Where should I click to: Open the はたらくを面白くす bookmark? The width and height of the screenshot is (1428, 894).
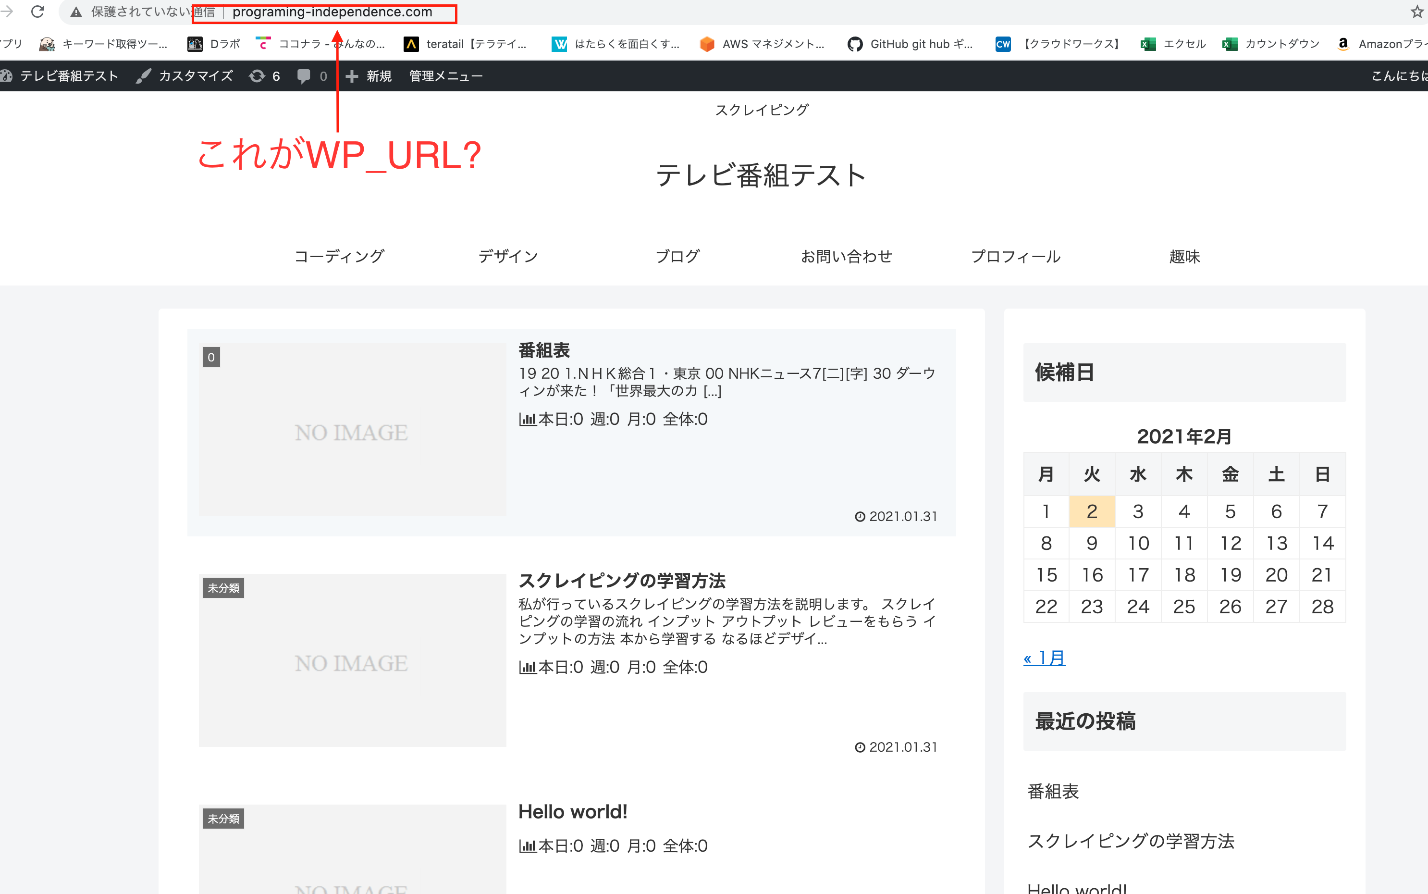click(x=616, y=44)
